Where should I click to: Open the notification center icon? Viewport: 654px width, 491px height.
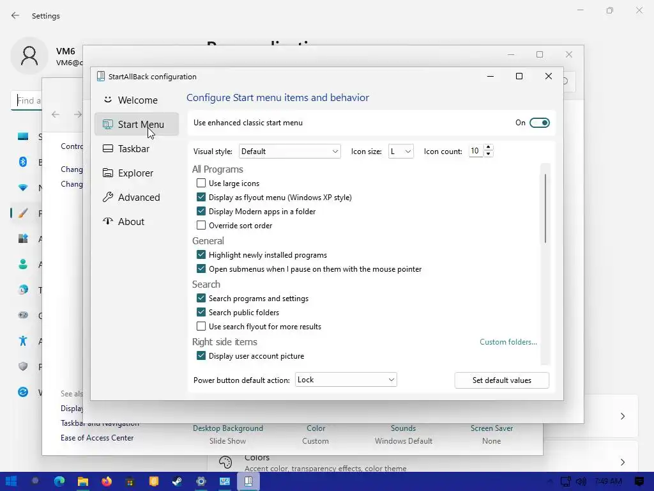[639, 481]
